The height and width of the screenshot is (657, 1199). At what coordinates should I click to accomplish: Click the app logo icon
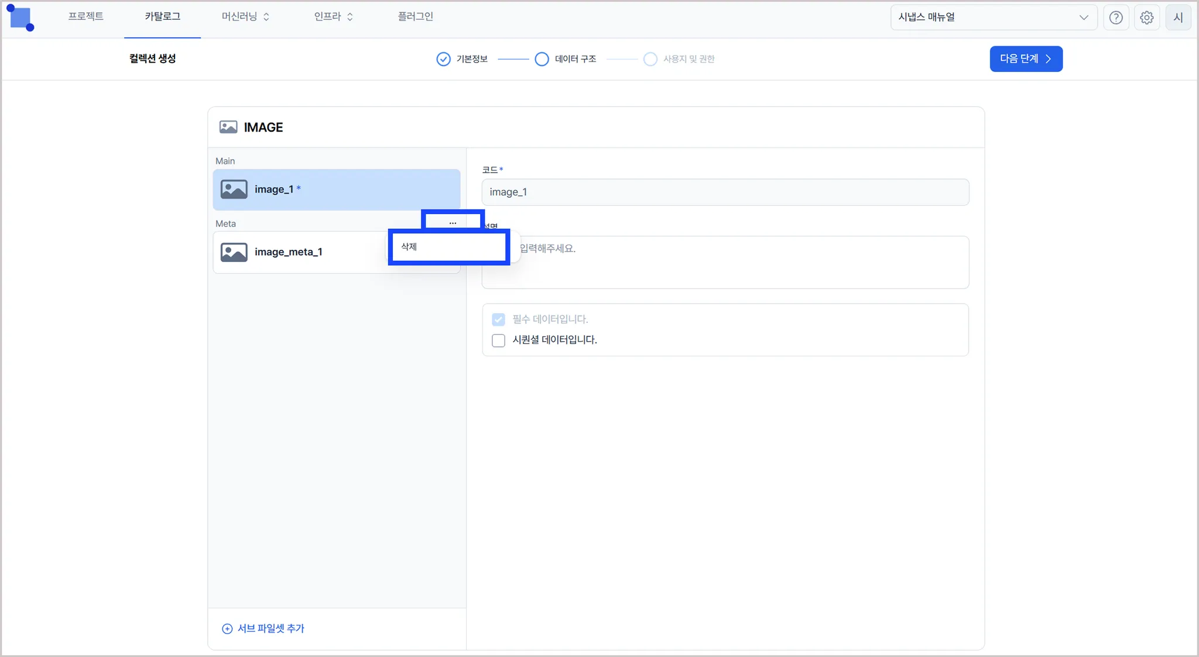(x=20, y=18)
